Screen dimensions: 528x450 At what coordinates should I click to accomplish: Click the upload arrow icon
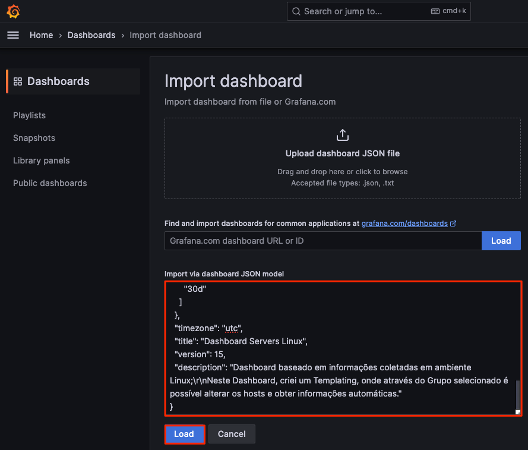point(343,135)
